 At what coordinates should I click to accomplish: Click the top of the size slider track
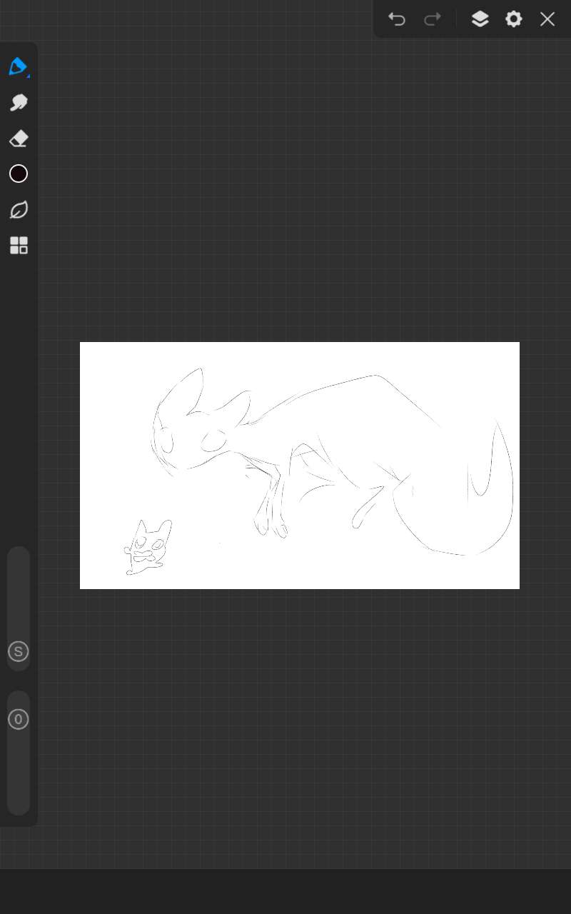19,558
